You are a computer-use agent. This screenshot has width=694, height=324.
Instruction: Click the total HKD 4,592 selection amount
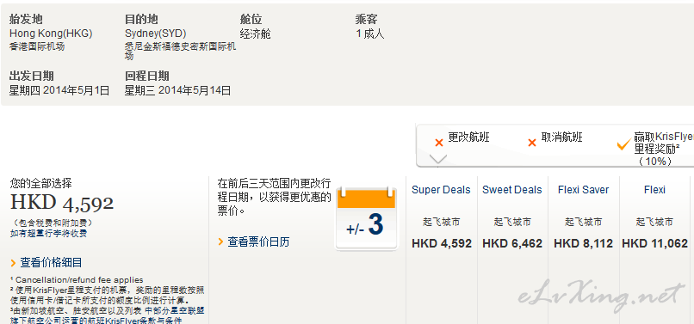click(62, 203)
